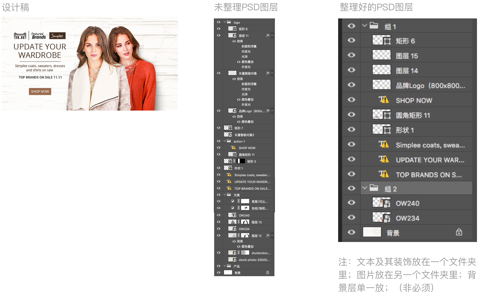The height and width of the screenshot is (297, 487).
Task: Select the 背景 layer thumbnail in organized panel
Action: point(372,232)
